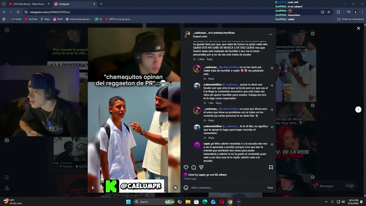
Task: Reply to _.caelumpr_'s 'tas peleando solo' comment
Action: 211,79
